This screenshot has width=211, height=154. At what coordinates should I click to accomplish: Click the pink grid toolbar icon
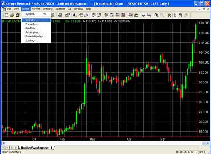(x=123, y=15)
